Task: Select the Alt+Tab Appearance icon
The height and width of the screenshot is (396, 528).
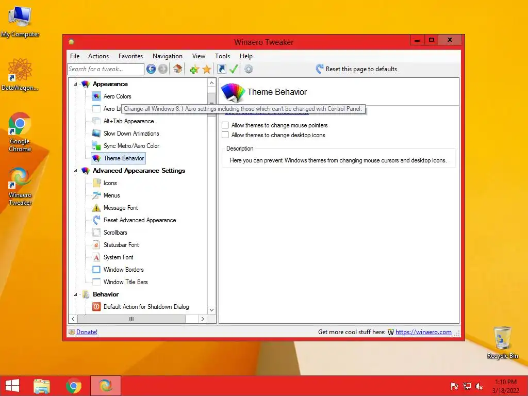Action: pyautogui.click(x=96, y=121)
